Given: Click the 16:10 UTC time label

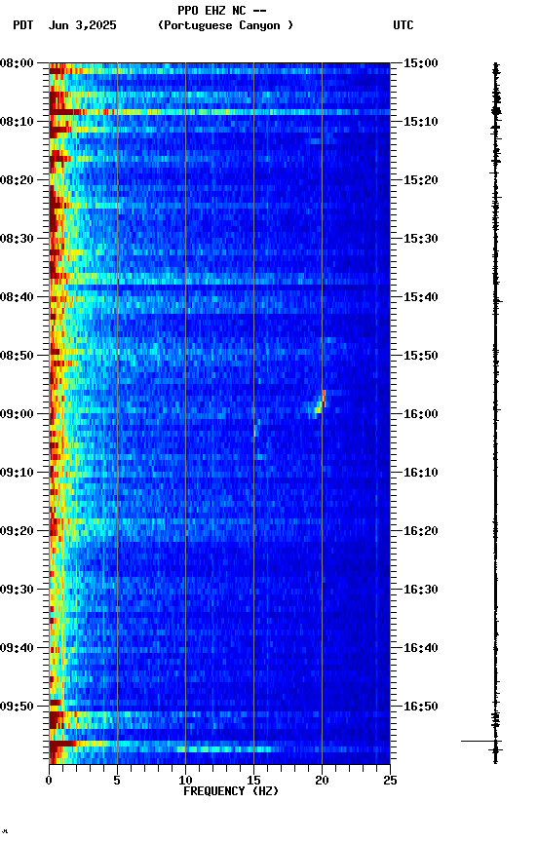Looking at the screenshot, I should point(421,473).
